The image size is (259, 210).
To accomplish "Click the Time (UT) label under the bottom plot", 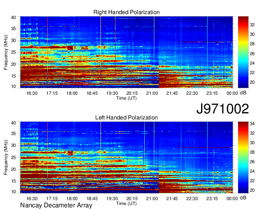I will click(126, 204).
